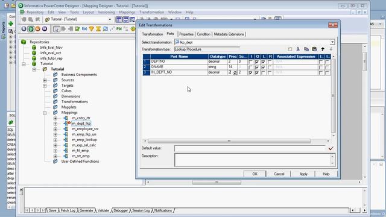Adjust precision spinner for IN_DEPT_NO

(x=235, y=72)
